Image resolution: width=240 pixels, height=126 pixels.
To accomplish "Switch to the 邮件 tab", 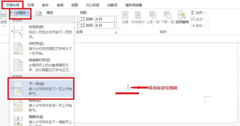I will pos(45,5).
